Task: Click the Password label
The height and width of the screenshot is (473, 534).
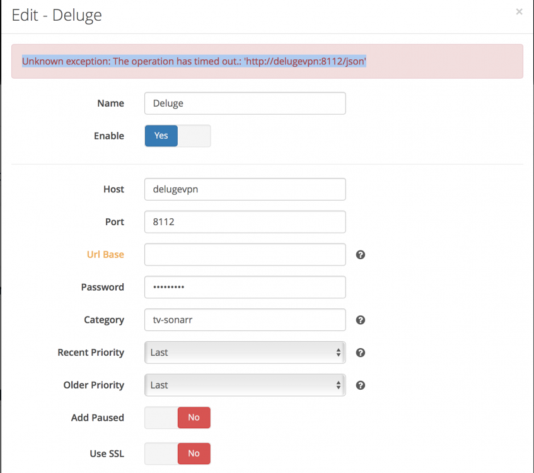Action: 103,287
